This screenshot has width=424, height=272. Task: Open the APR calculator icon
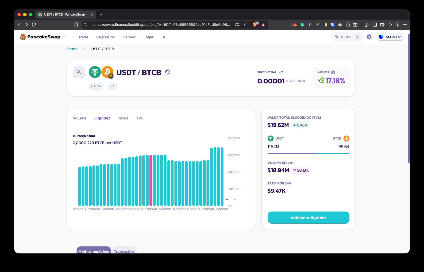coord(333,72)
